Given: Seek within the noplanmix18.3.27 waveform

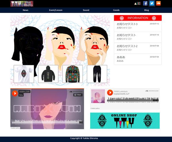Looking at the screenshot, I should [x=133, y=100].
